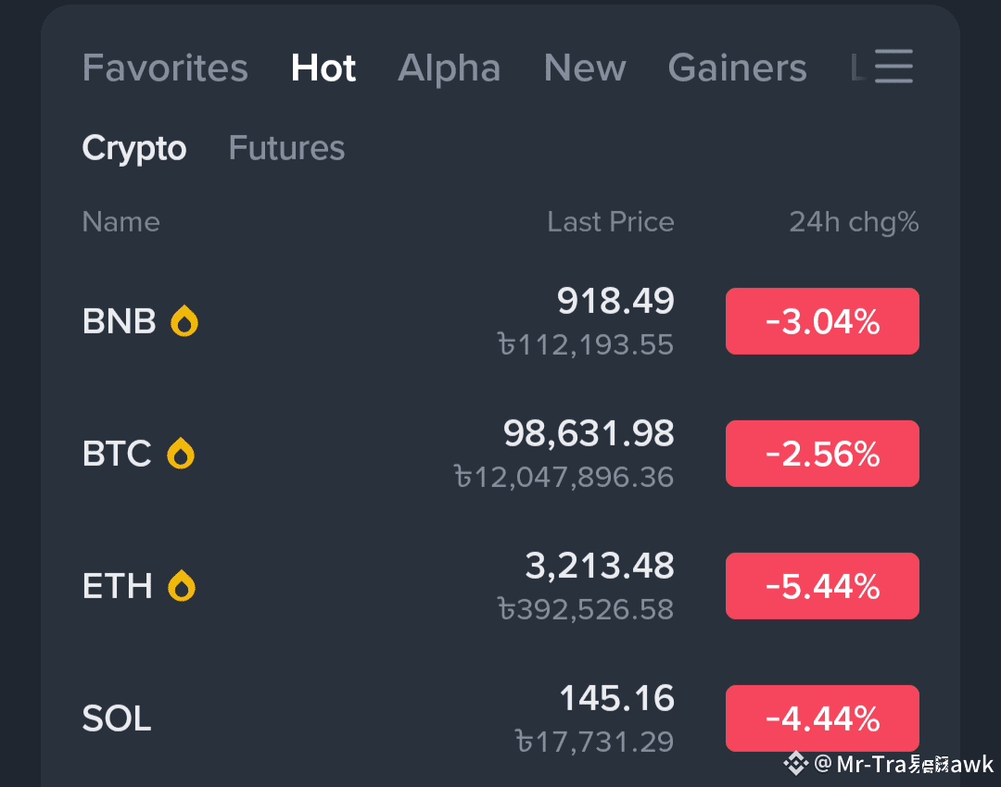Select the Crypto sub-tab
This screenshot has height=787, width=1001.
(x=134, y=148)
